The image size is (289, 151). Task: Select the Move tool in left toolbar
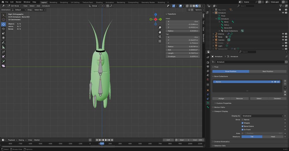[3, 24]
